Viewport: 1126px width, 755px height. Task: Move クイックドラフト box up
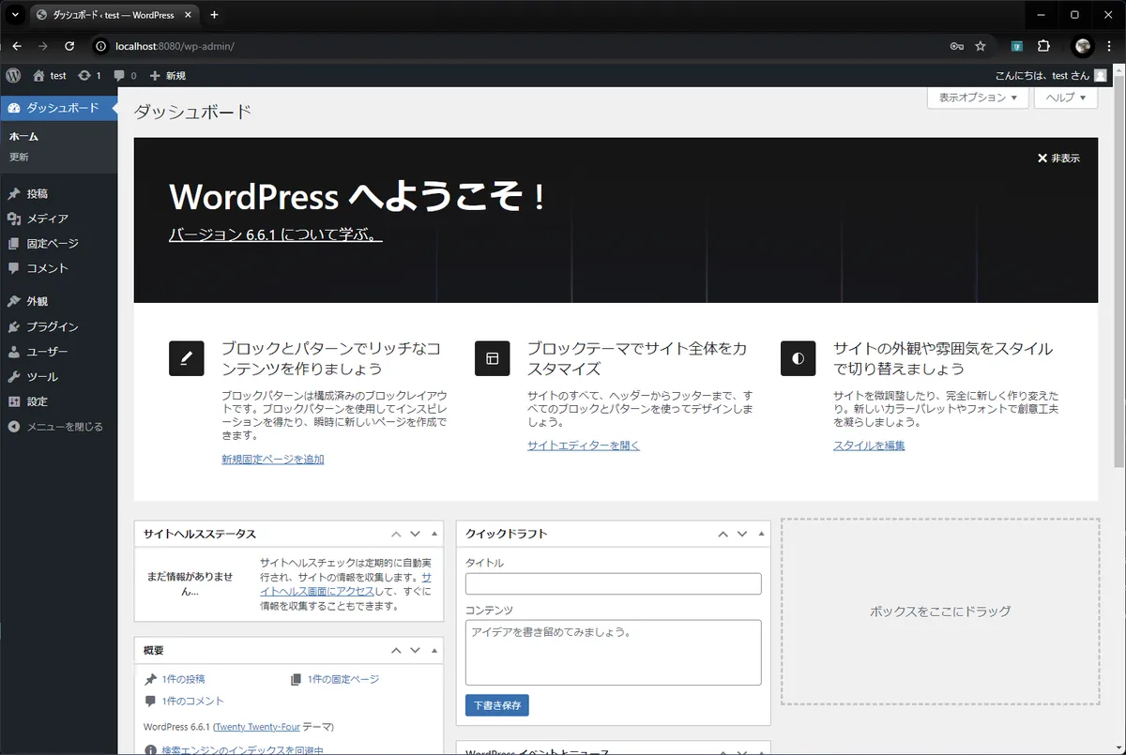(x=723, y=534)
